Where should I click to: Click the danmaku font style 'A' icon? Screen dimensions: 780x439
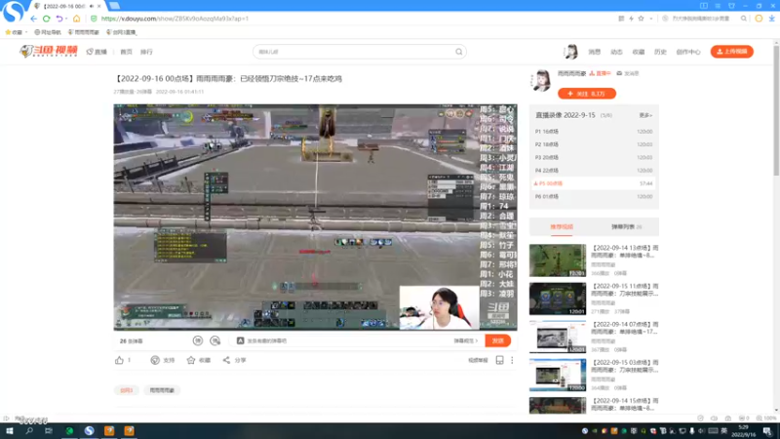(240, 340)
